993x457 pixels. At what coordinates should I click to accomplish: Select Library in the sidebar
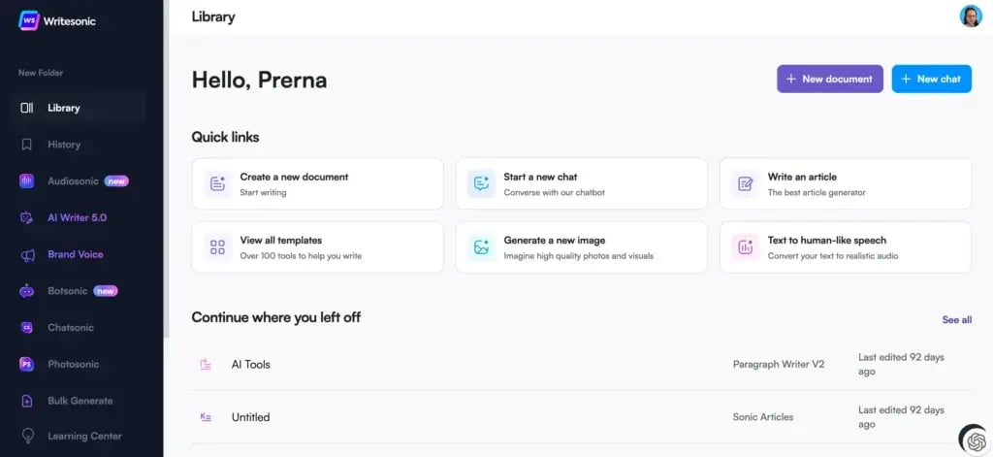pyautogui.click(x=64, y=108)
